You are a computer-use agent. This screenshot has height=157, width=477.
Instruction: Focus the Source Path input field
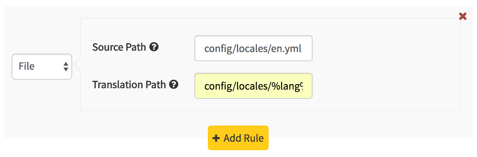tap(253, 48)
